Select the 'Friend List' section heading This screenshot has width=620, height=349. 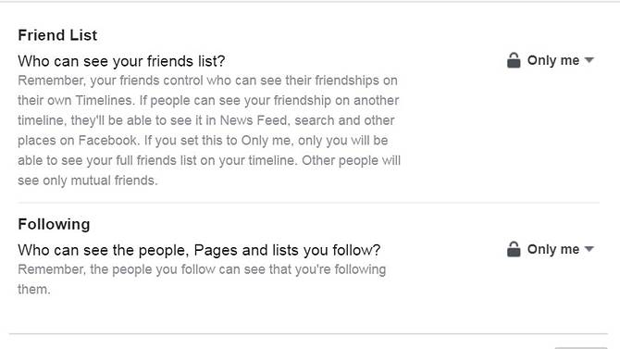[x=57, y=35]
